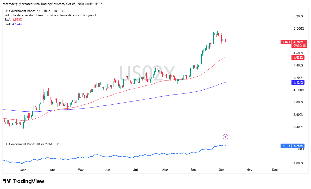The width and height of the screenshot is (311, 189).
Task: Click the 4.200% price axis label
Action: tap(298, 78)
